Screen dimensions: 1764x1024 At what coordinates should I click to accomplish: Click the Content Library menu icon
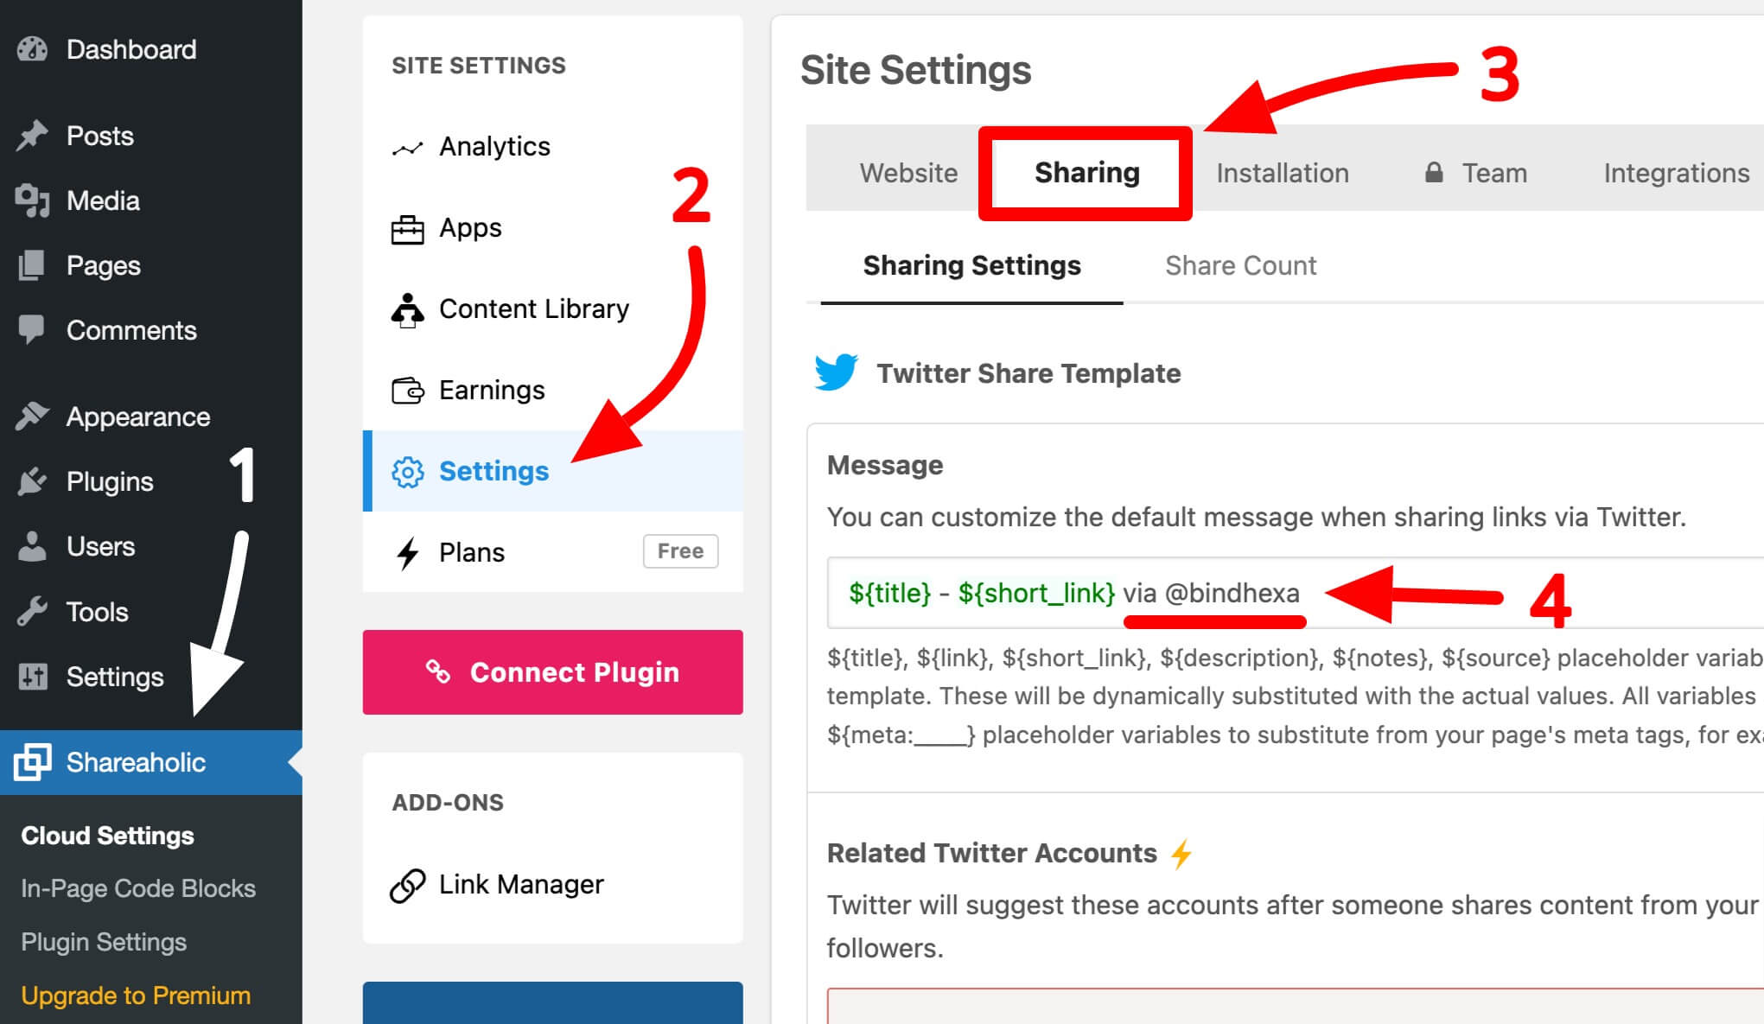407,308
